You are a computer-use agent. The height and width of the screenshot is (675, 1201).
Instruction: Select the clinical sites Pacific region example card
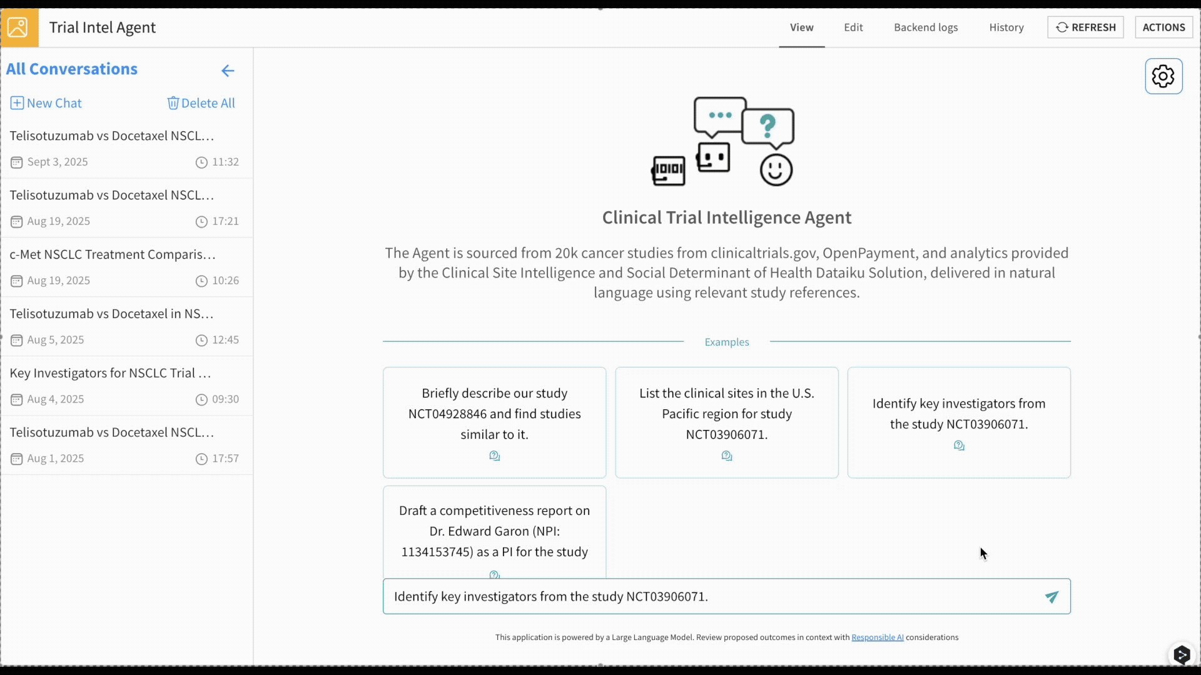click(726, 414)
